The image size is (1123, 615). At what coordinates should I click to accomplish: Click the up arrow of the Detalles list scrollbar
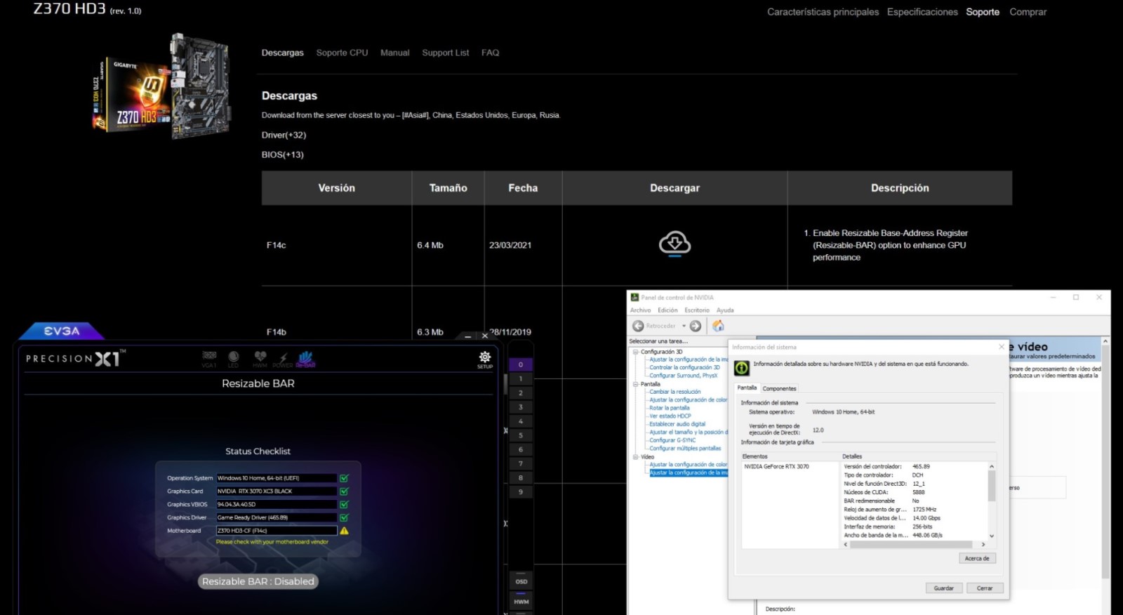pyautogui.click(x=992, y=466)
